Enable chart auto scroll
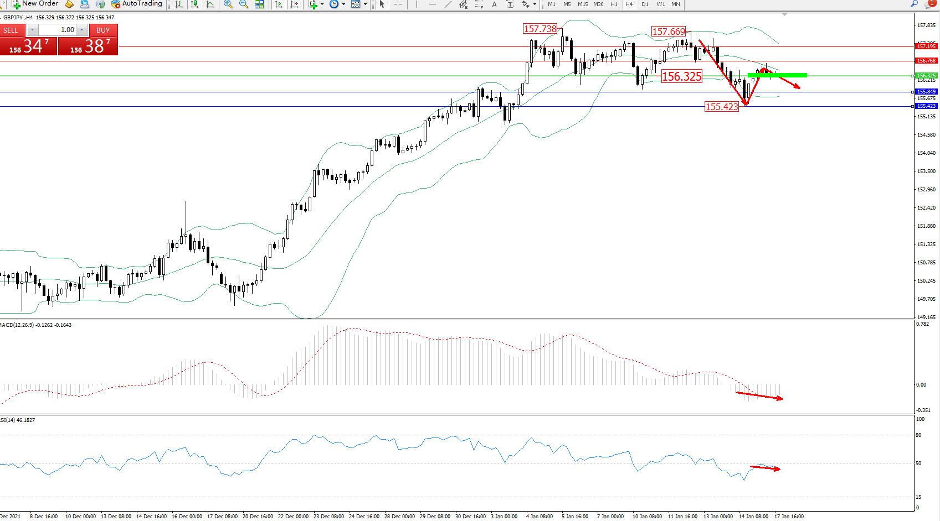Screen dimensions: 940x521 point(279,4)
